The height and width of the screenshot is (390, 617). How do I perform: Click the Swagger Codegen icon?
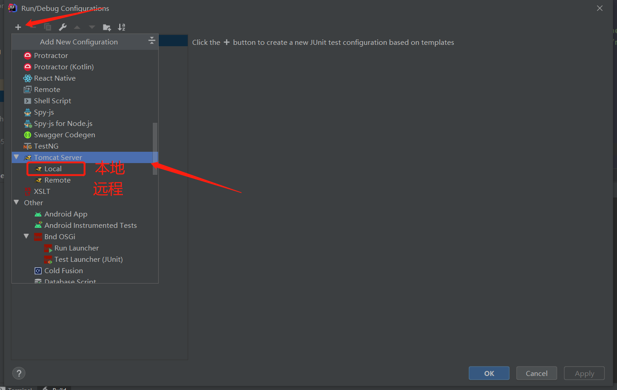point(28,135)
